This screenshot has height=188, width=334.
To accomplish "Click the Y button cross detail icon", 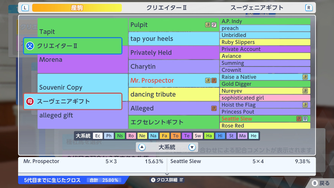I will pos(153,180).
